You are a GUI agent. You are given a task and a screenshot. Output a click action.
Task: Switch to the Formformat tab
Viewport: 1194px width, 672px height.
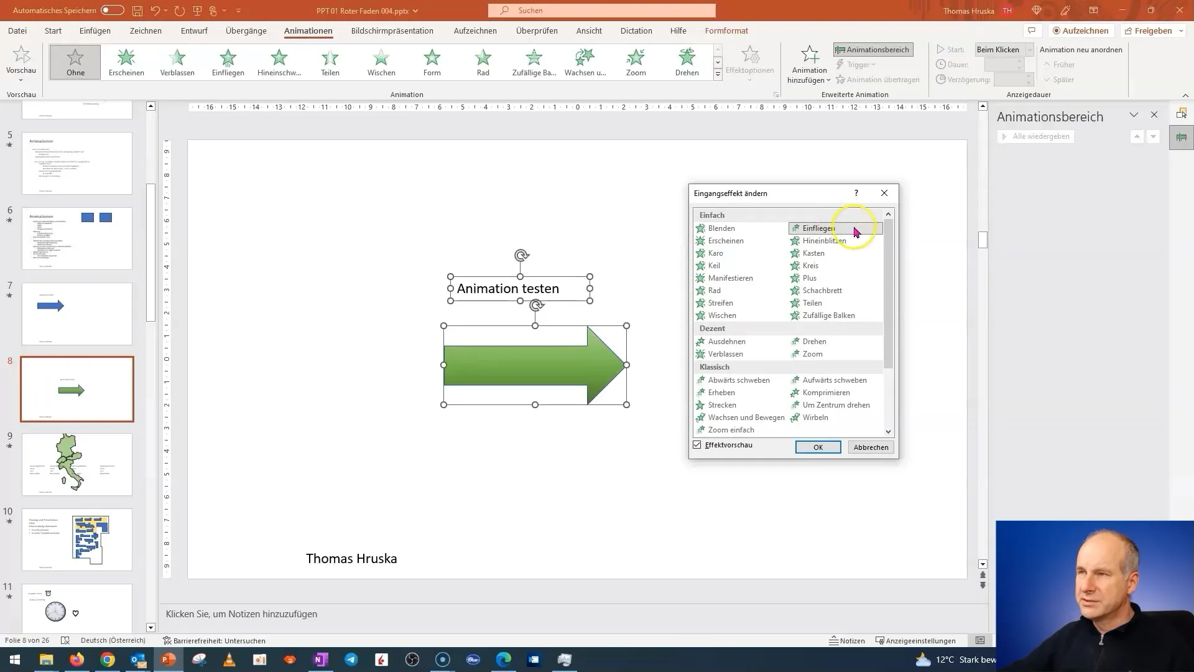click(x=726, y=30)
